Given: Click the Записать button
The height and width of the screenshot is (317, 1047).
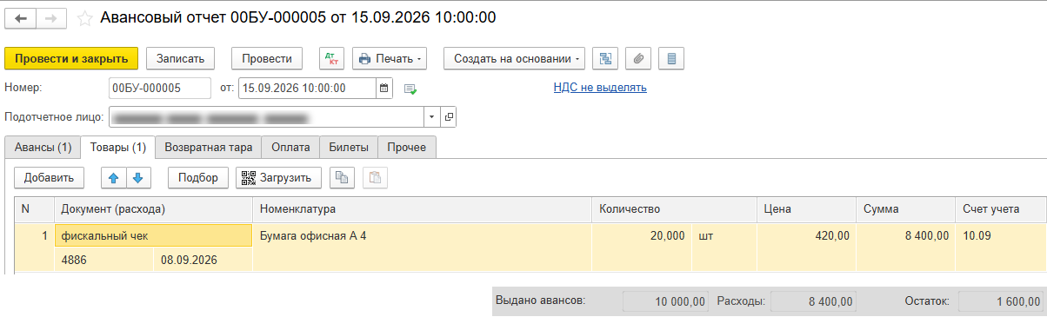Looking at the screenshot, I should coord(180,58).
